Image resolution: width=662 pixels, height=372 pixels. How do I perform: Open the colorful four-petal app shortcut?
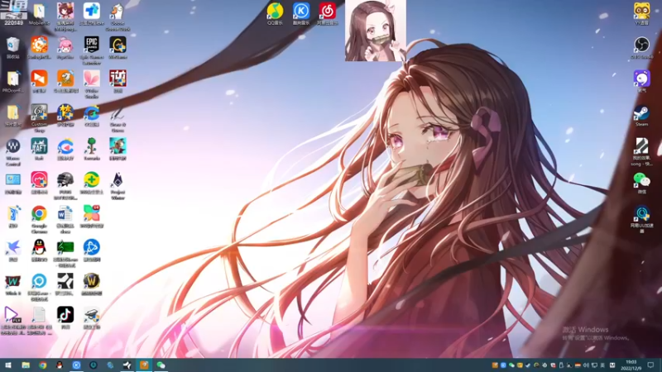point(92,214)
